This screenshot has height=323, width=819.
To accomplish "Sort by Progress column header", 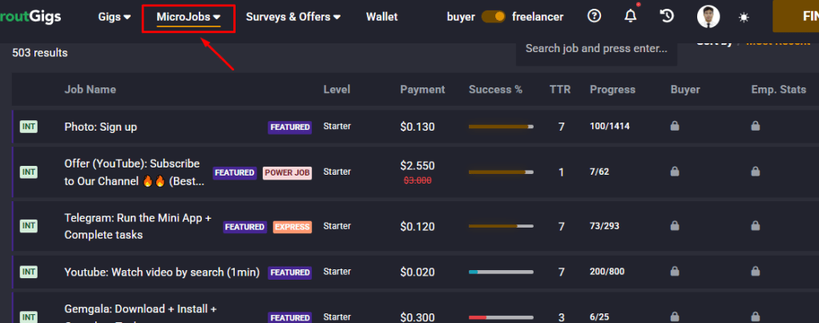I will coord(613,90).
